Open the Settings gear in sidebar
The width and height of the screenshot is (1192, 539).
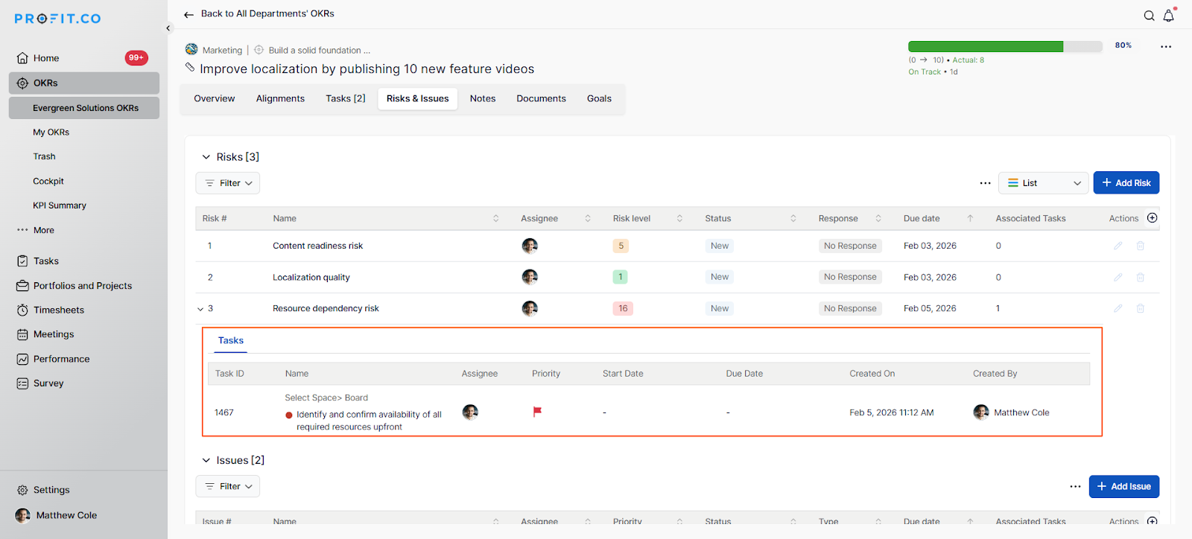pyautogui.click(x=22, y=490)
